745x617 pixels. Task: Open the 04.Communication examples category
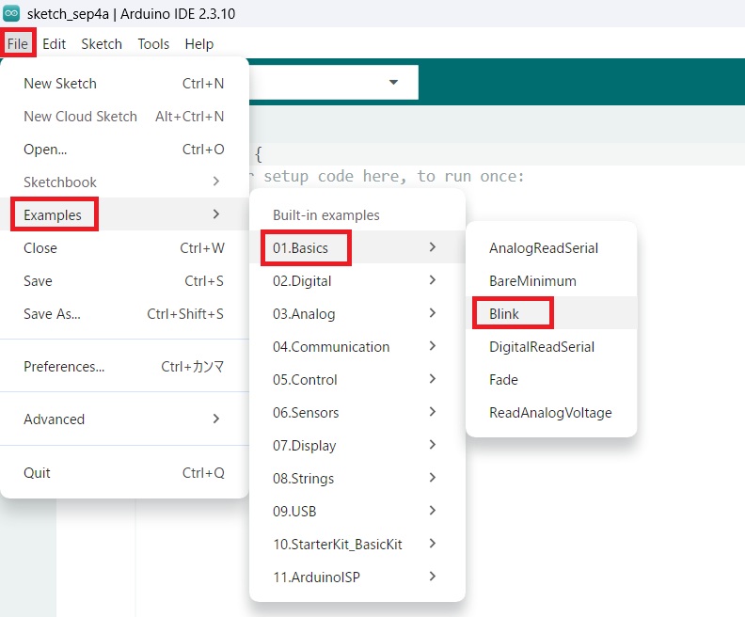pyautogui.click(x=357, y=347)
